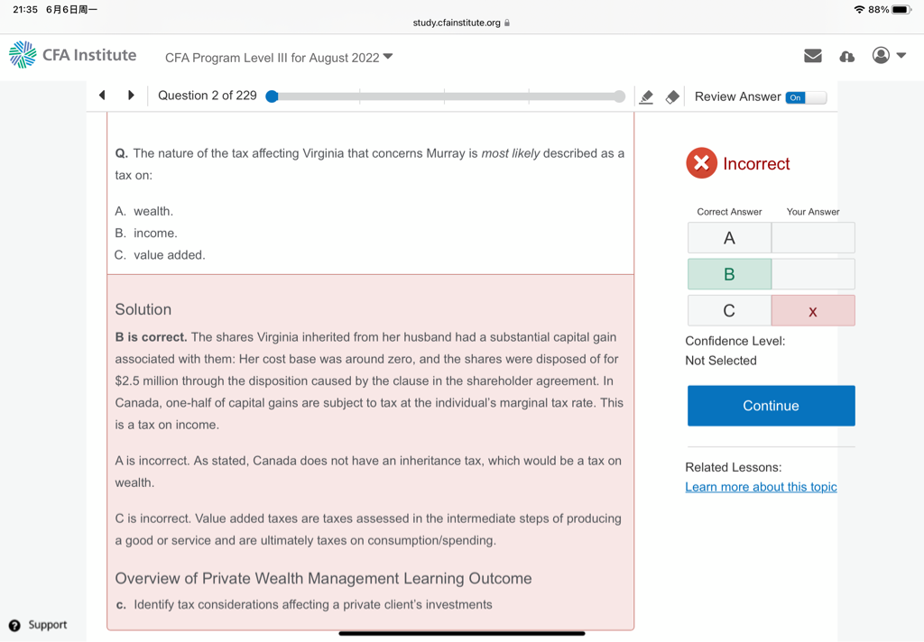Open the mail envelope icon
The height and width of the screenshot is (642, 924).
(x=812, y=56)
